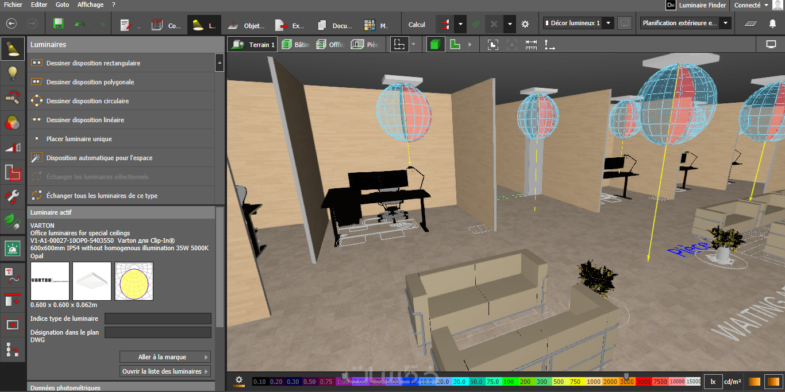The width and height of the screenshot is (785, 392).
Task: Select the light scenes dimmer tool icon
Action: coord(13,147)
